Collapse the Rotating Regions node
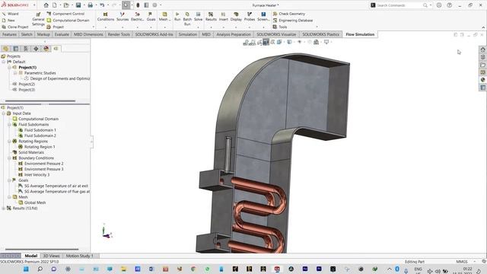Screen dimensions: 487x274 pyautogui.click(x=9, y=142)
